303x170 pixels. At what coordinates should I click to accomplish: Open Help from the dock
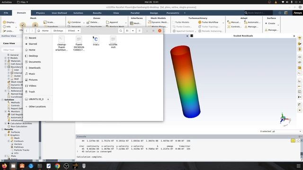pos(31,166)
